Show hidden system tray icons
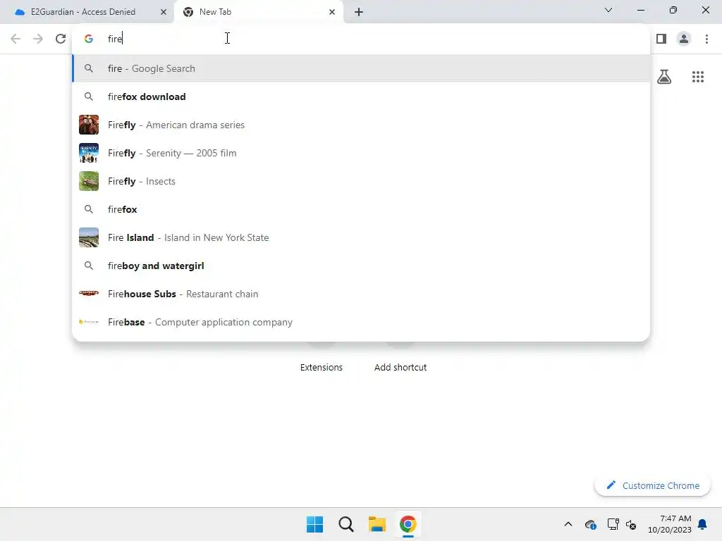 click(x=568, y=524)
